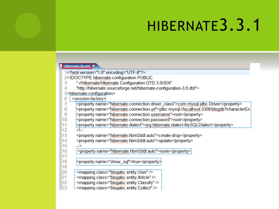This screenshot has height=209, width=279.
Task: Click line number 19 in the gutter
Action: click(x=64, y=167)
